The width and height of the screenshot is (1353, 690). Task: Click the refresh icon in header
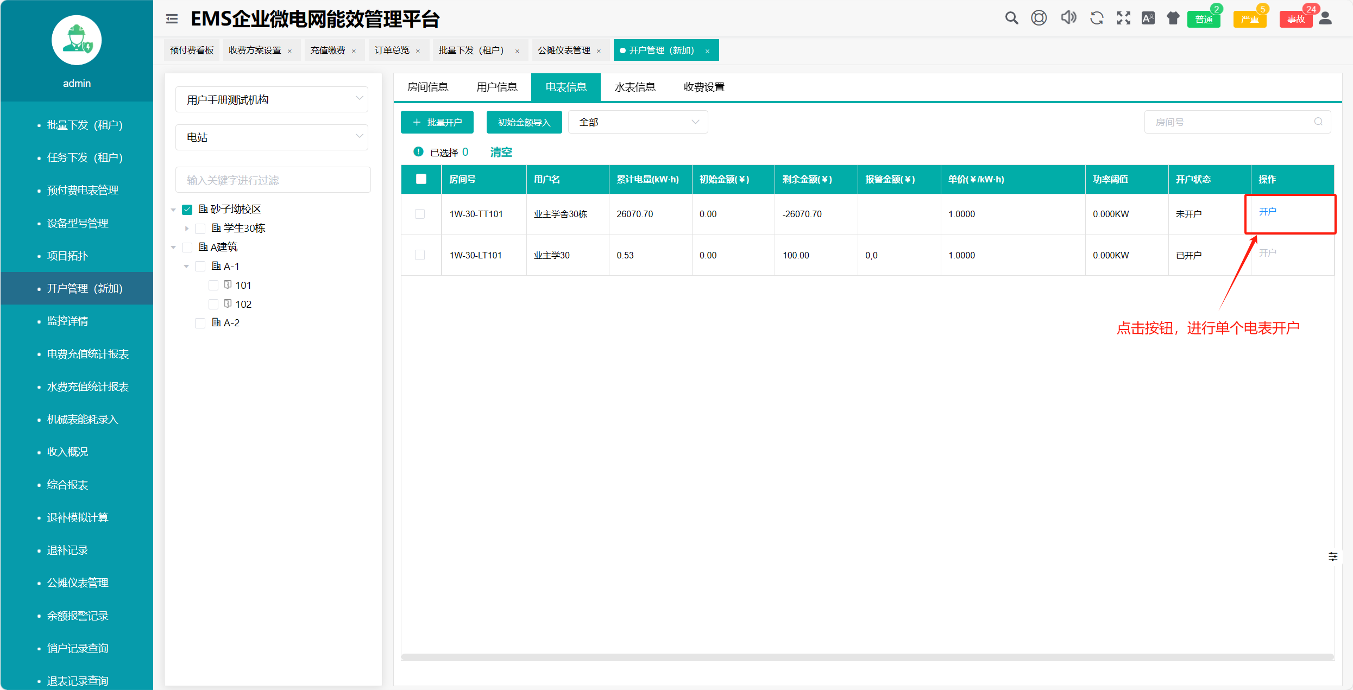pos(1097,18)
